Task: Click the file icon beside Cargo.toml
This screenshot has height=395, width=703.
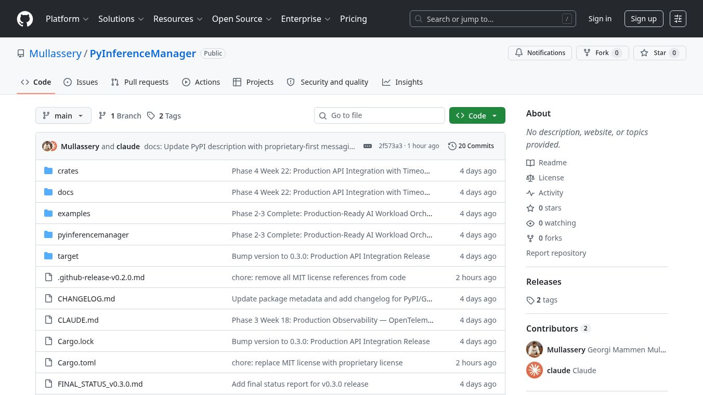Action: [x=48, y=363]
